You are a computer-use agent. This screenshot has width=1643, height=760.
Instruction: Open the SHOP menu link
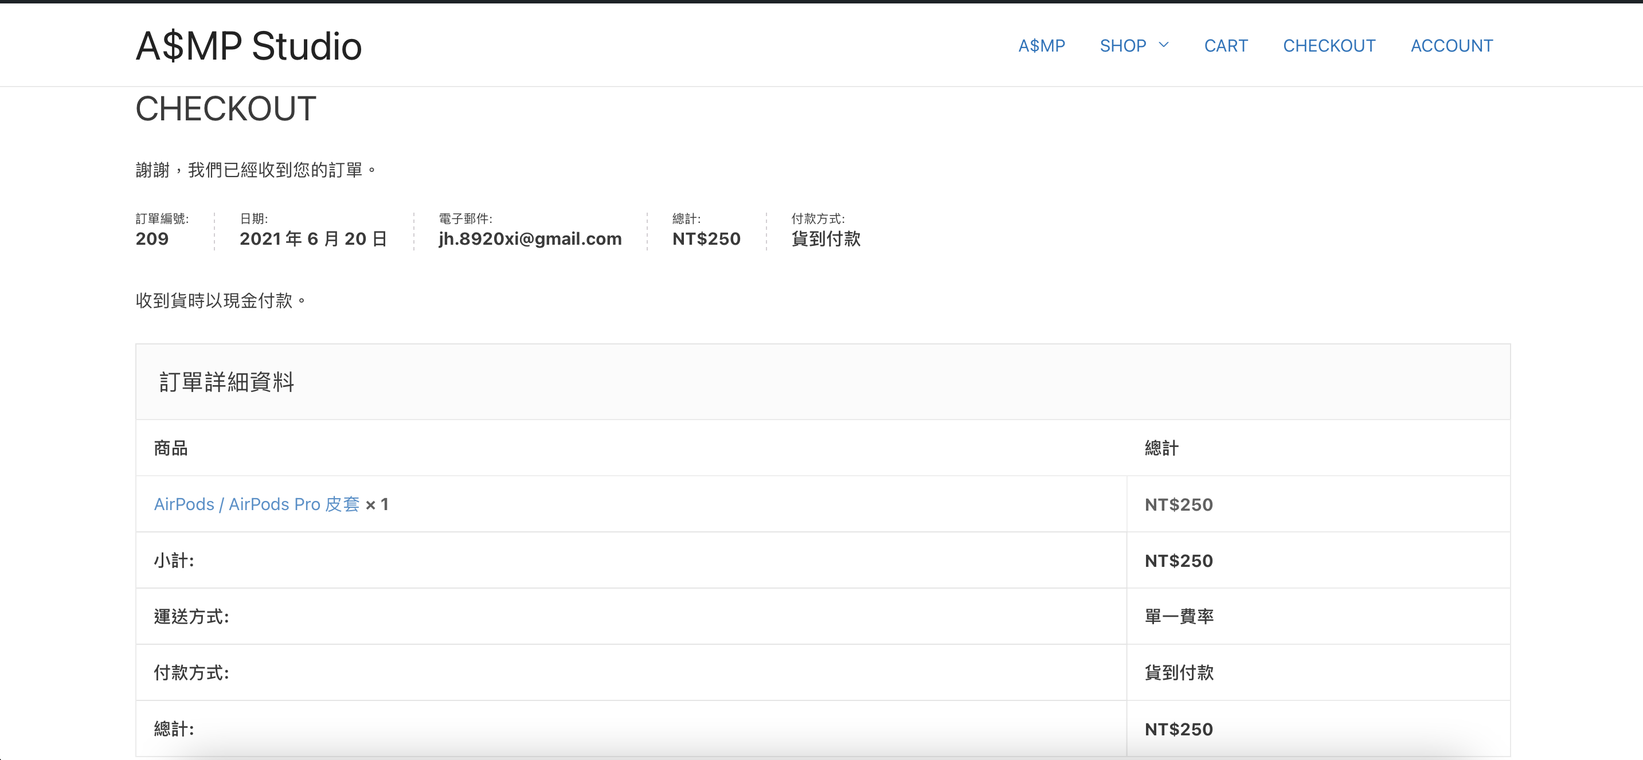(x=1122, y=46)
